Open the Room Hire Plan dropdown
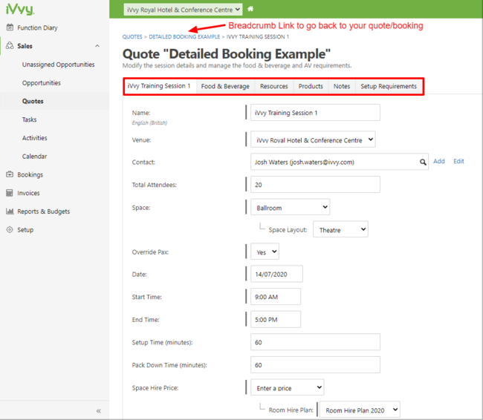 click(x=360, y=410)
